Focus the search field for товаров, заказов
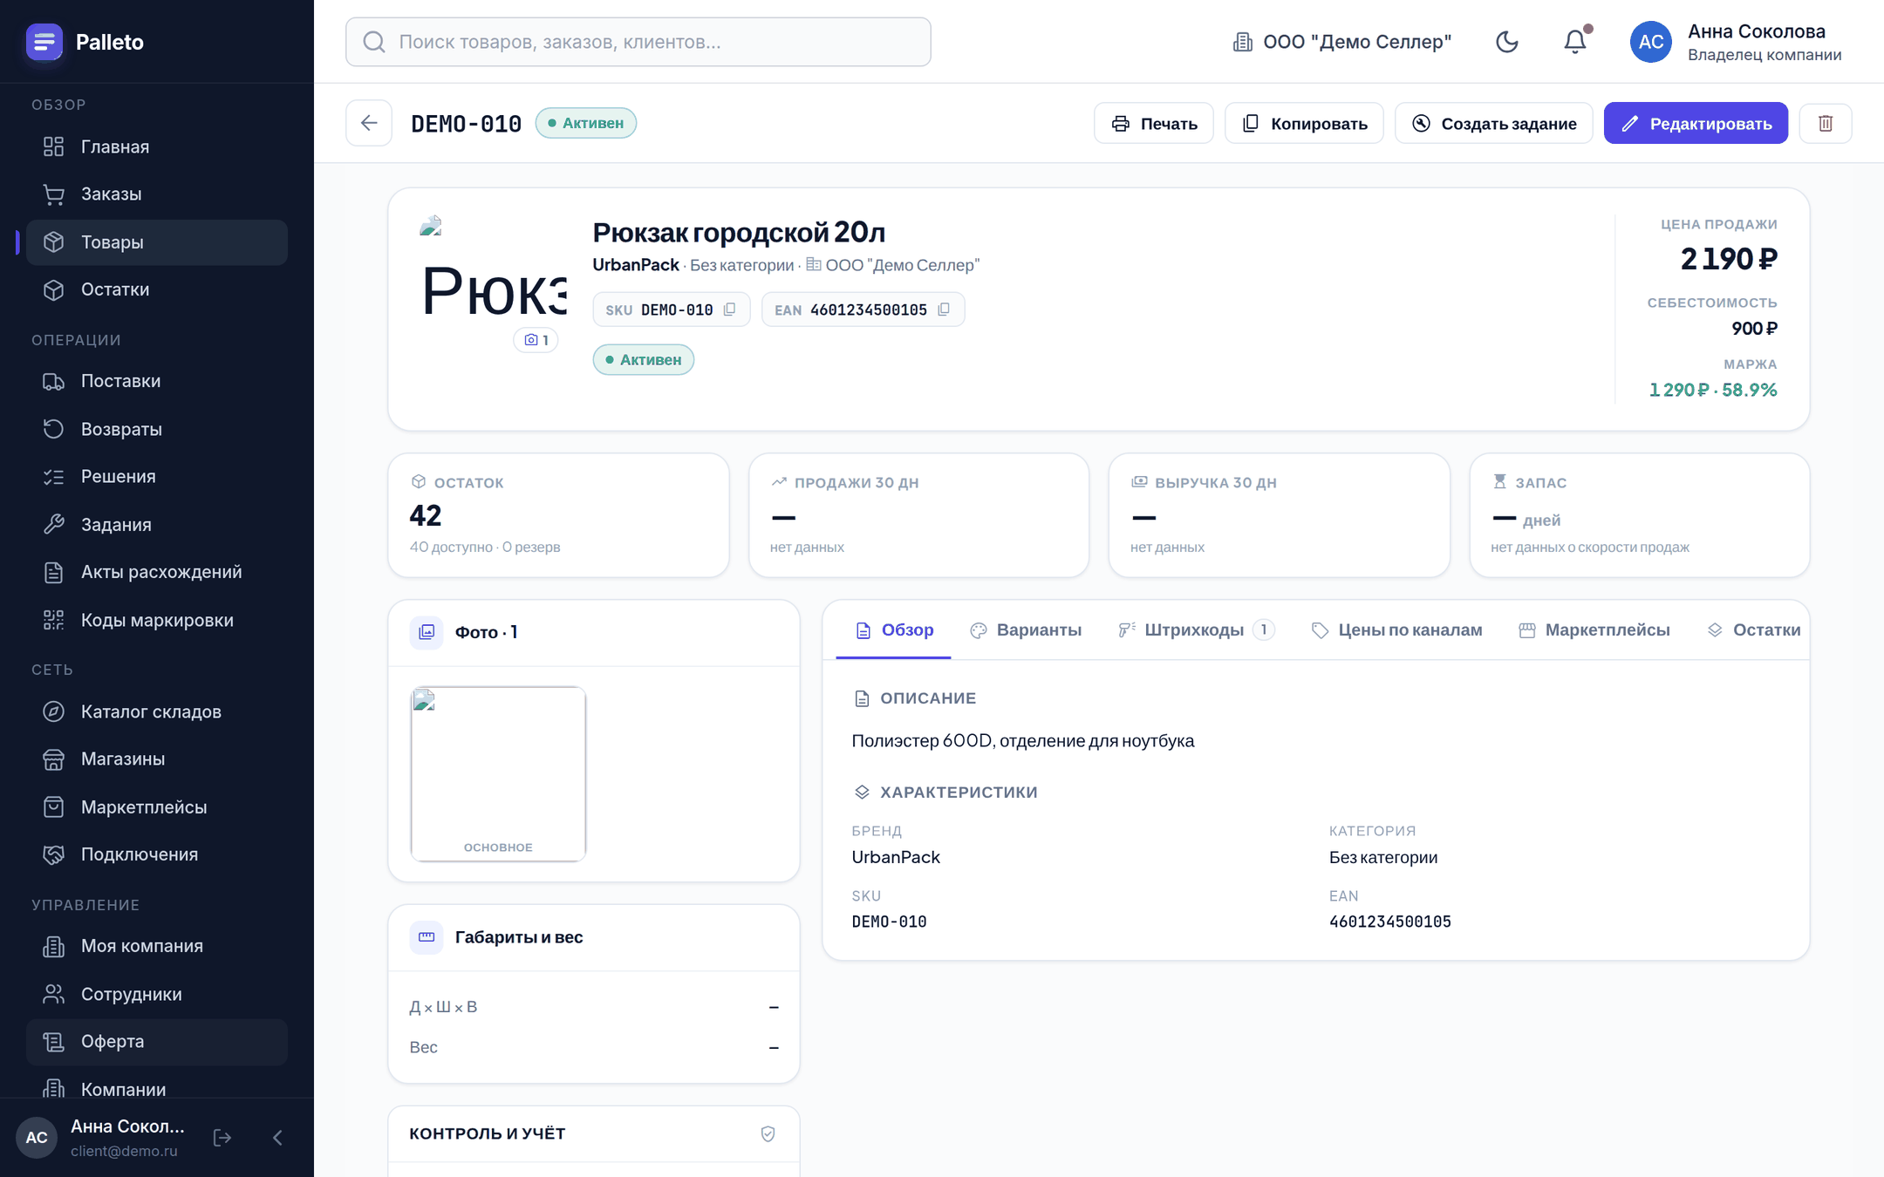1884x1177 pixels. [638, 42]
